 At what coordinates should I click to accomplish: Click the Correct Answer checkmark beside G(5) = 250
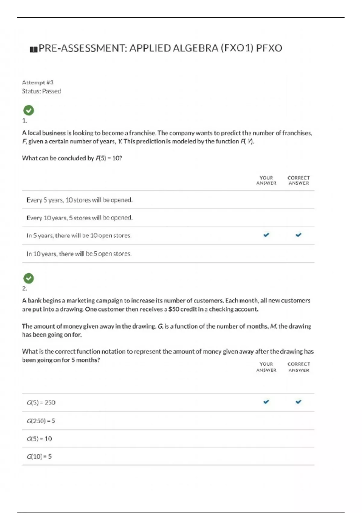point(298,402)
